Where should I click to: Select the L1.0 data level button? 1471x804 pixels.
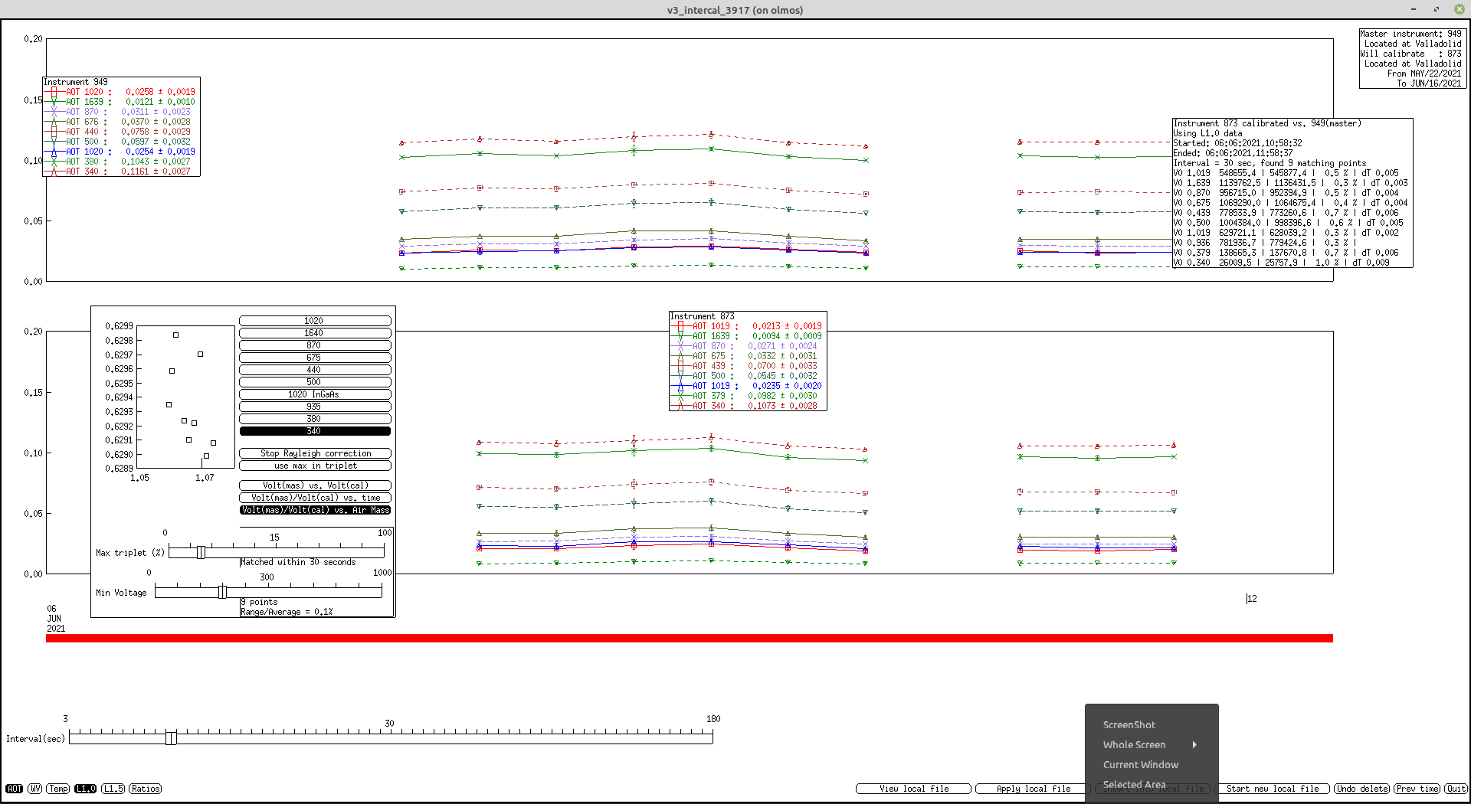[x=86, y=789]
